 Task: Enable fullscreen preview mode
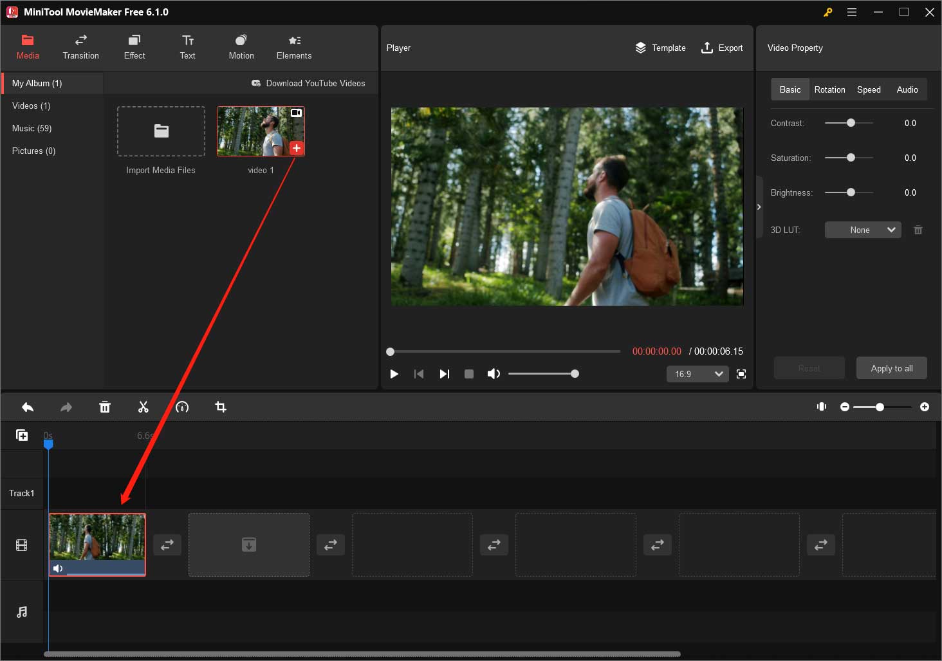pyautogui.click(x=741, y=374)
